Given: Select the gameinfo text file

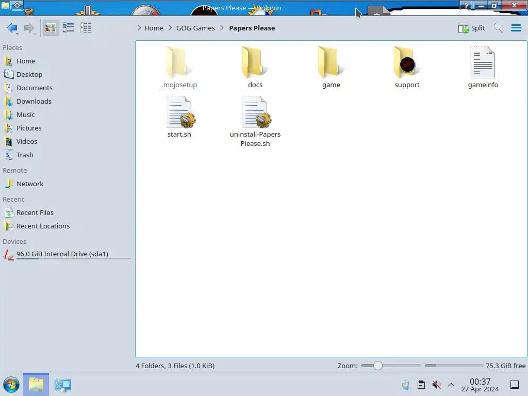Looking at the screenshot, I should click(483, 68).
